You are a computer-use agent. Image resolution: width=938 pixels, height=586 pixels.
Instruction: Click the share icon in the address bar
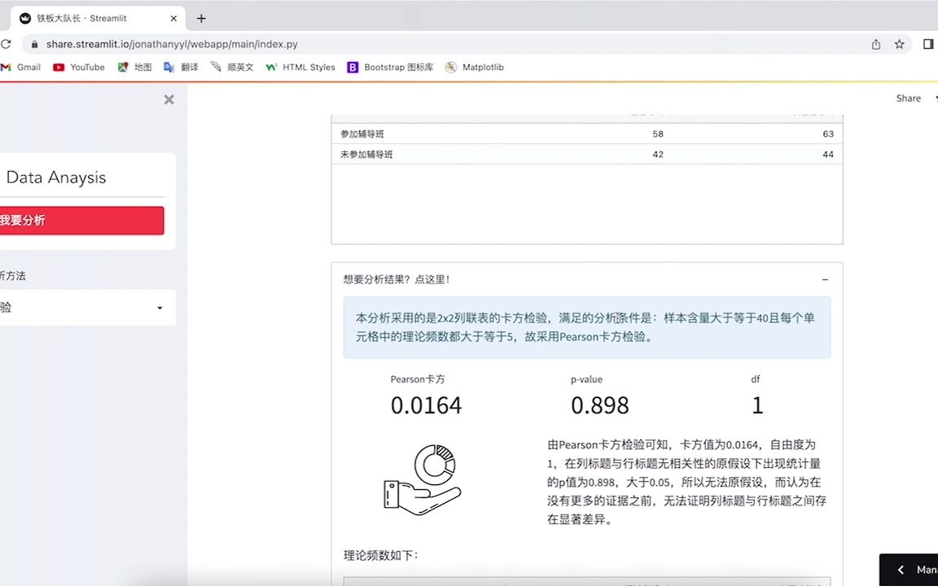[875, 44]
